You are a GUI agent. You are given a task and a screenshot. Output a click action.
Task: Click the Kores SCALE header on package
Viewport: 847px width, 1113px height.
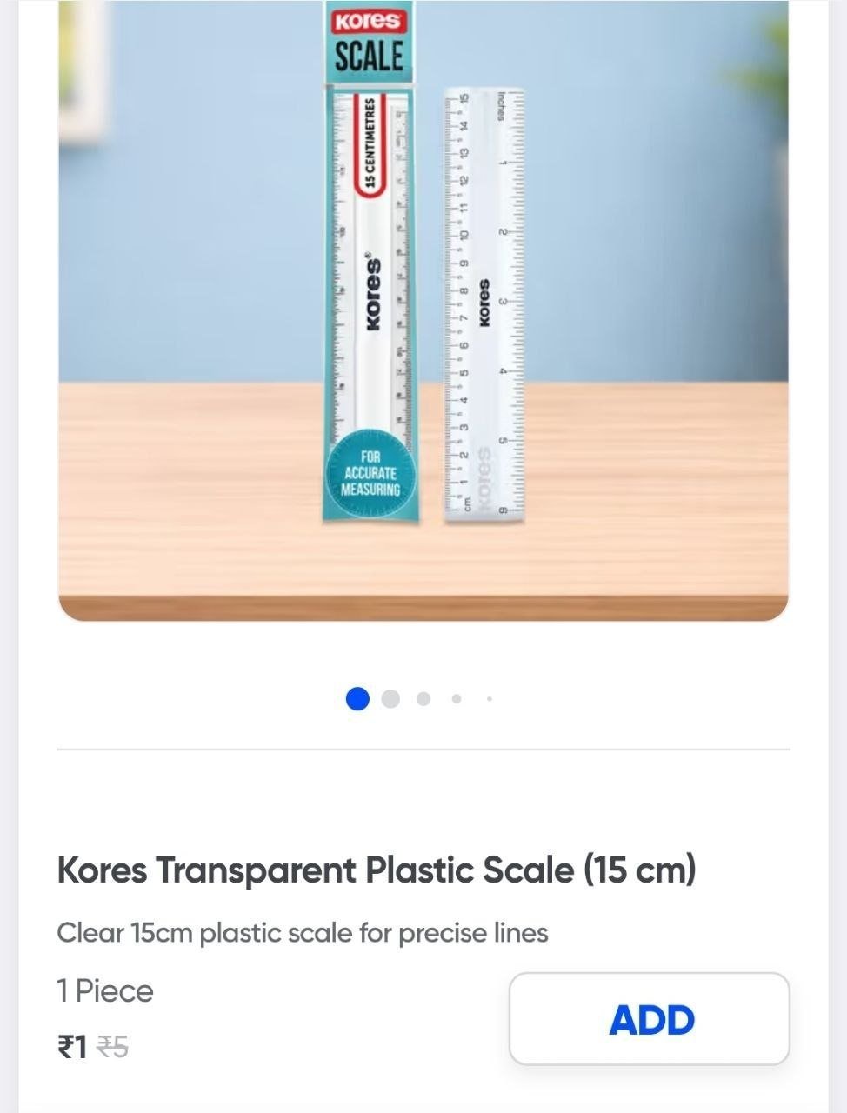(x=370, y=41)
